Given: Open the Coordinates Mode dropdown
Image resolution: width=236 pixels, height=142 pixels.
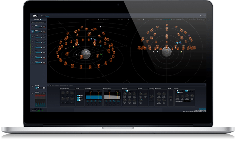Looking at the screenshot, I should tap(187, 101).
